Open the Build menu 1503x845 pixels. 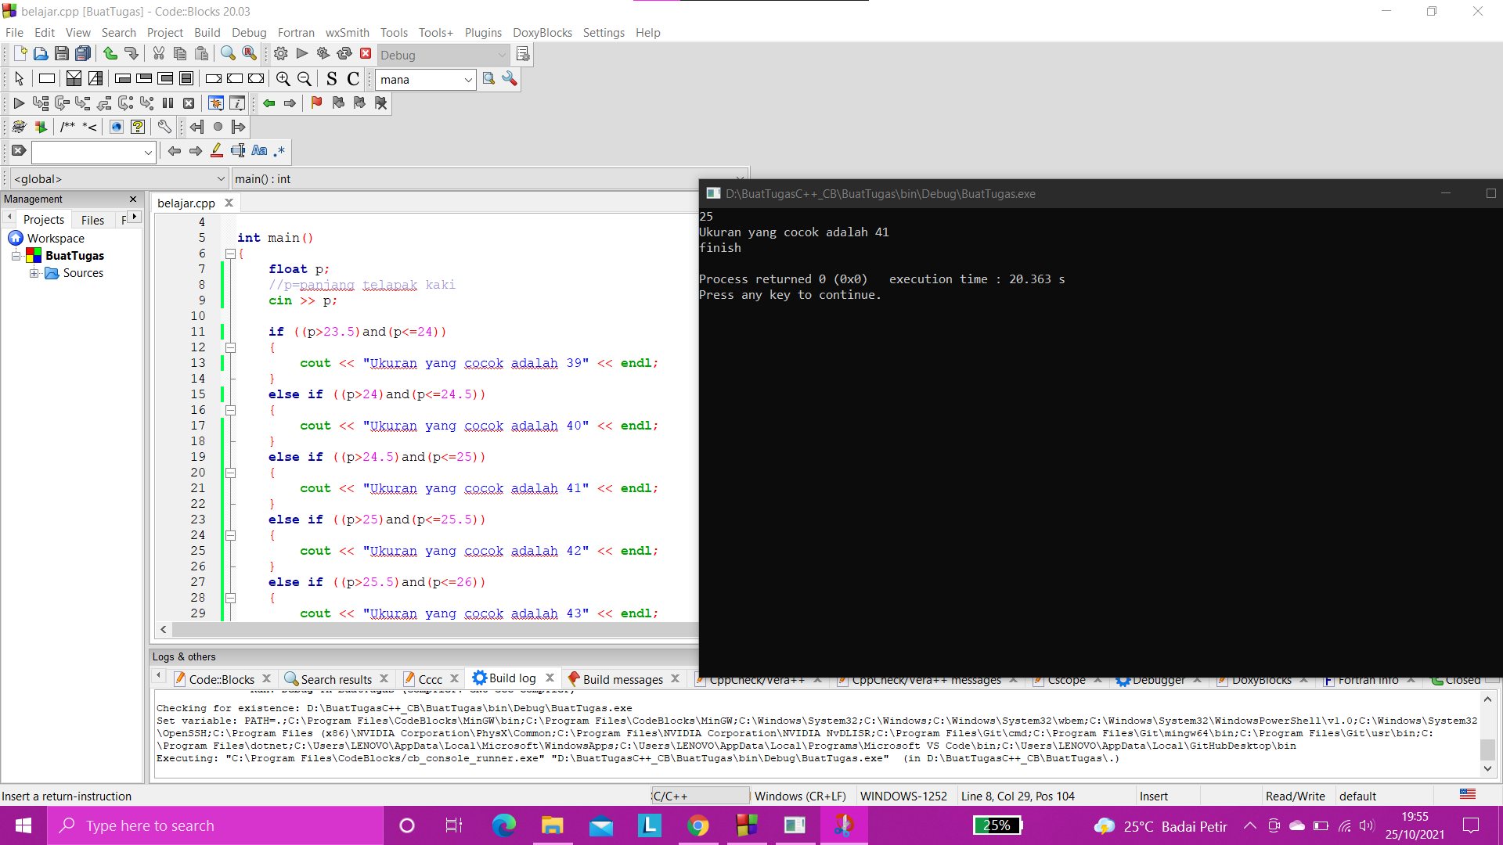(x=207, y=33)
